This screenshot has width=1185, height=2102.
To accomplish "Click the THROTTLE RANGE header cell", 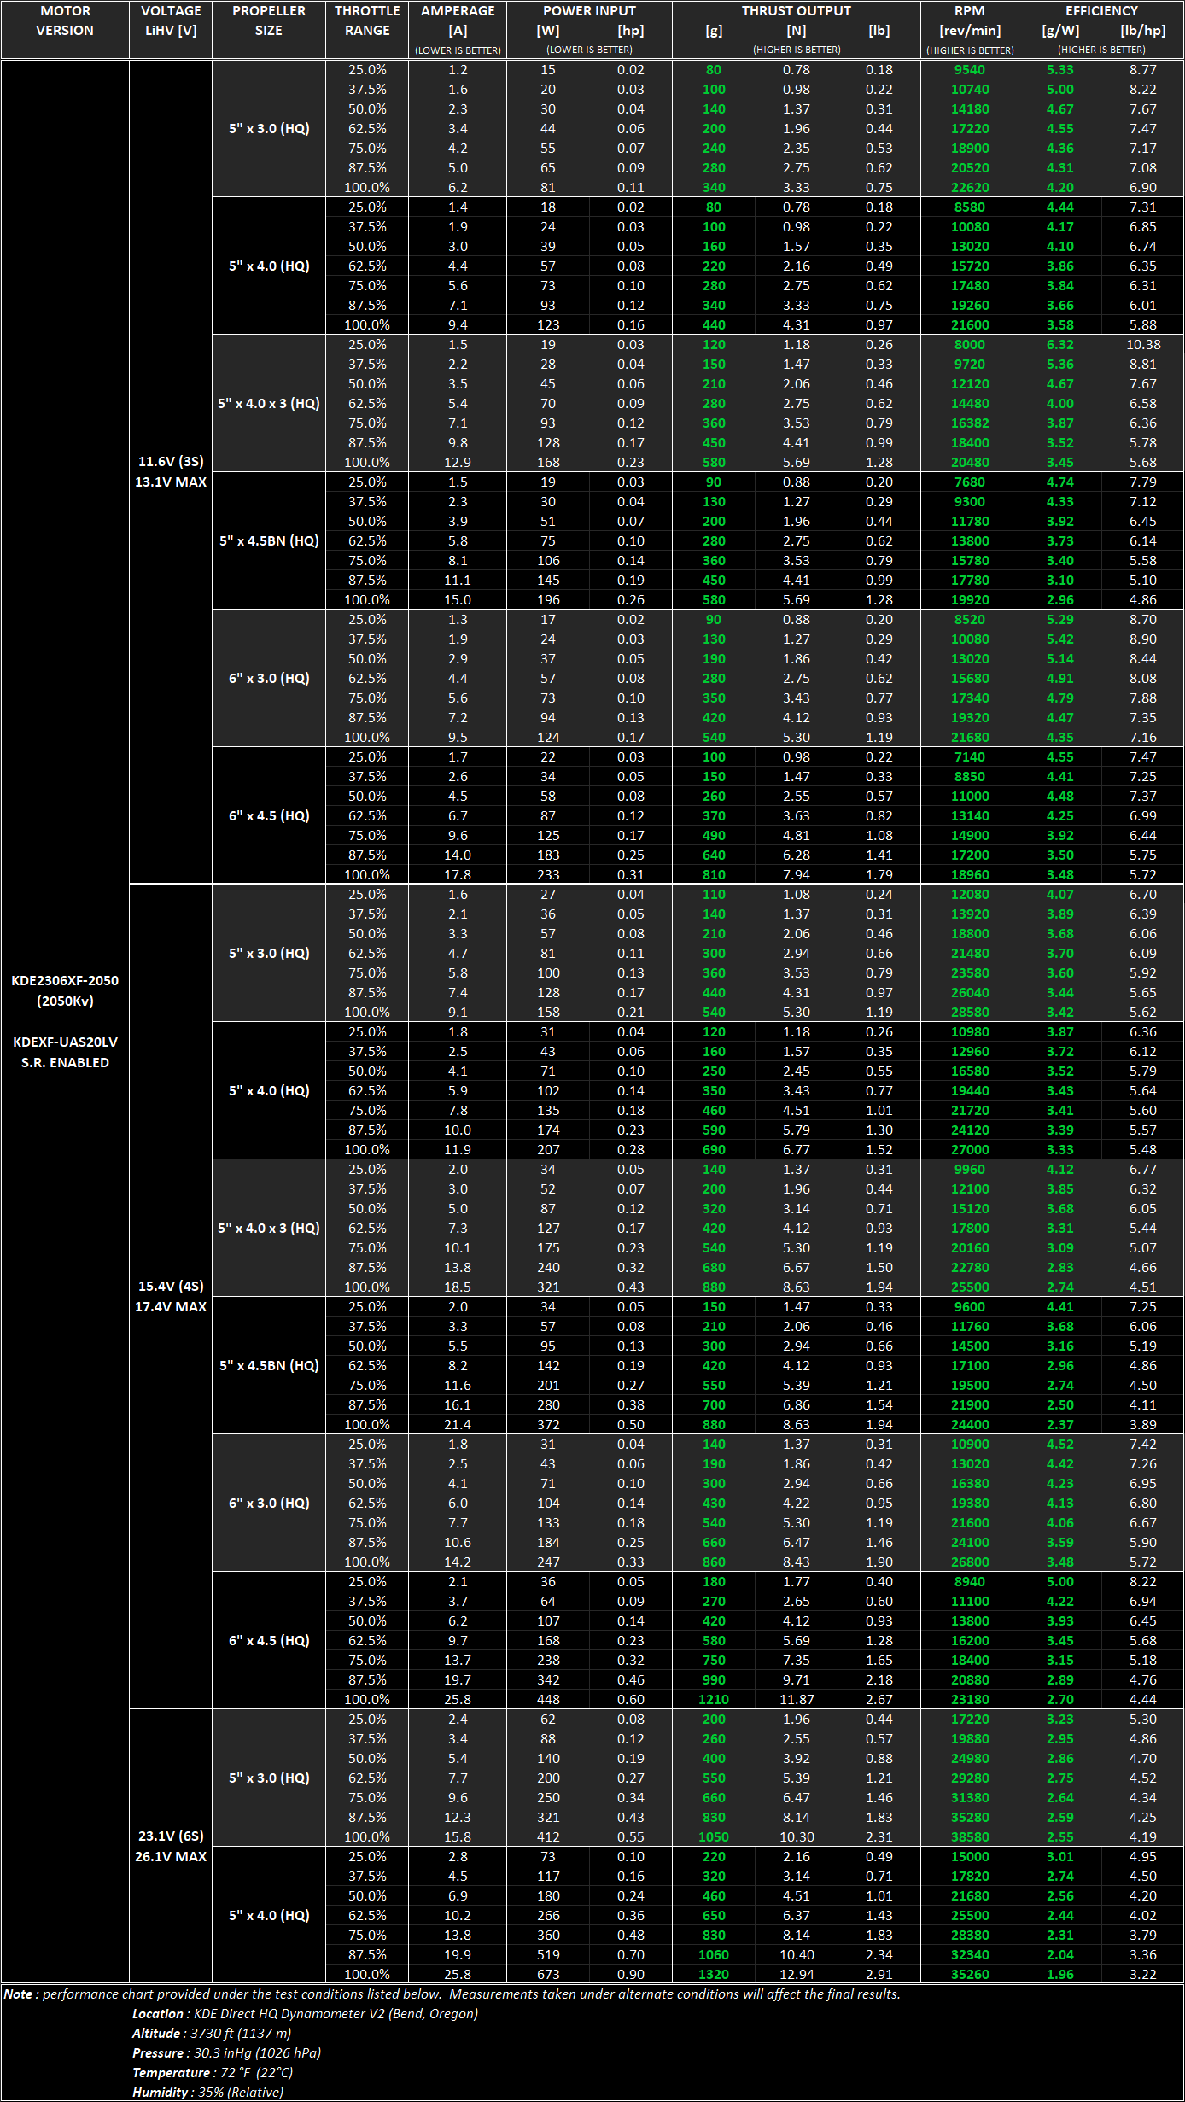I will (367, 21).
